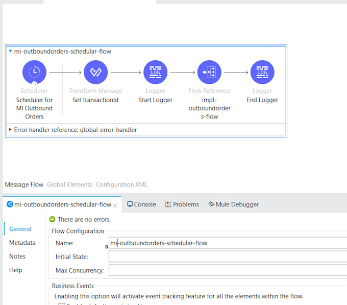
Task: Select the Flow Reference component icon
Action: tap(209, 72)
